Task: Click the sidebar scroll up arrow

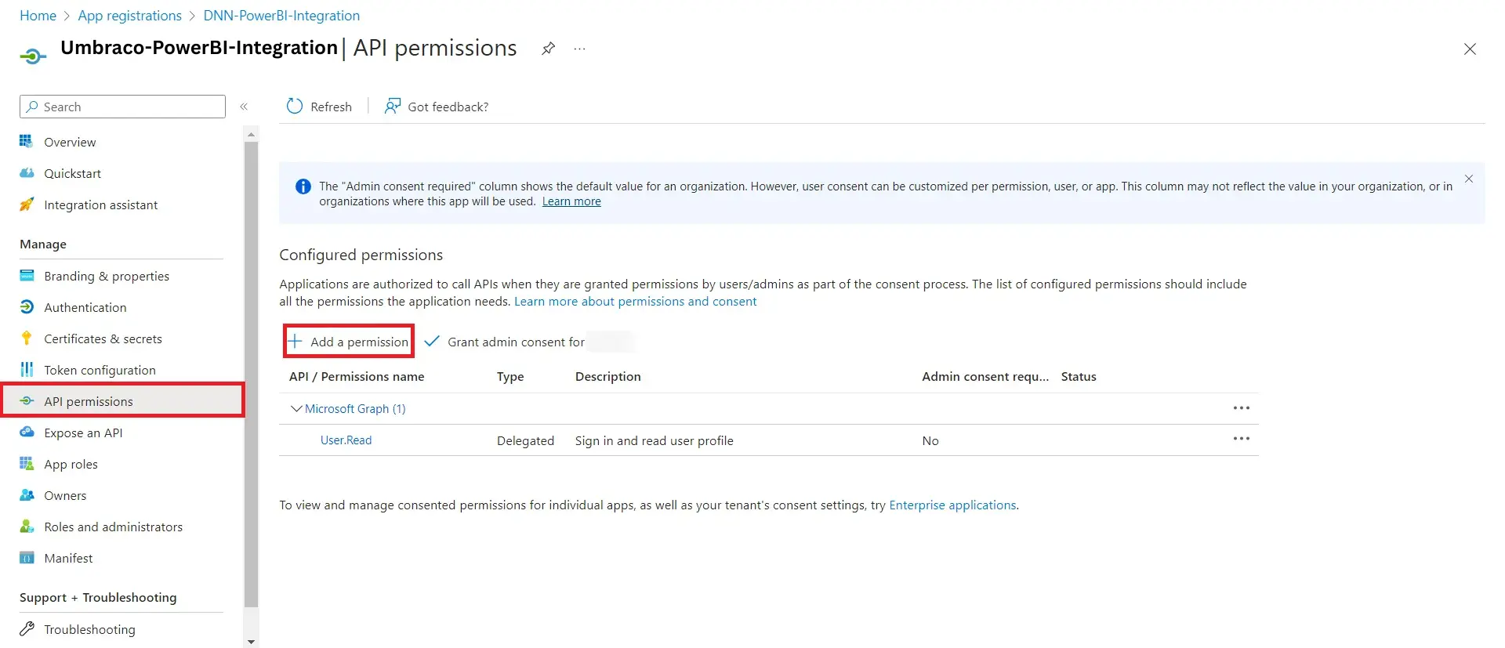Action: [251, 134]
